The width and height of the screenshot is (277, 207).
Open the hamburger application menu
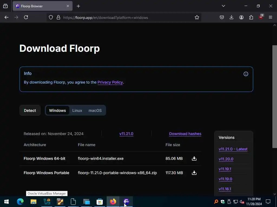tap(271, 18)
